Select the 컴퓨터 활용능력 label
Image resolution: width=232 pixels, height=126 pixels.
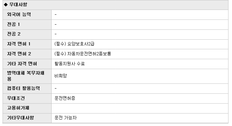pos(23,89)
